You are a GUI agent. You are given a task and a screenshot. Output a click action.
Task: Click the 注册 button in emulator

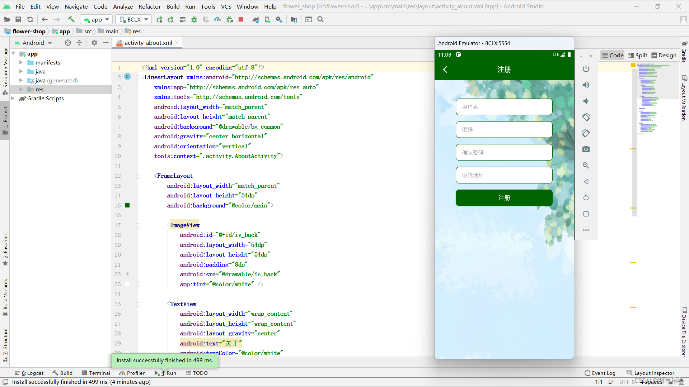point(504,197)
